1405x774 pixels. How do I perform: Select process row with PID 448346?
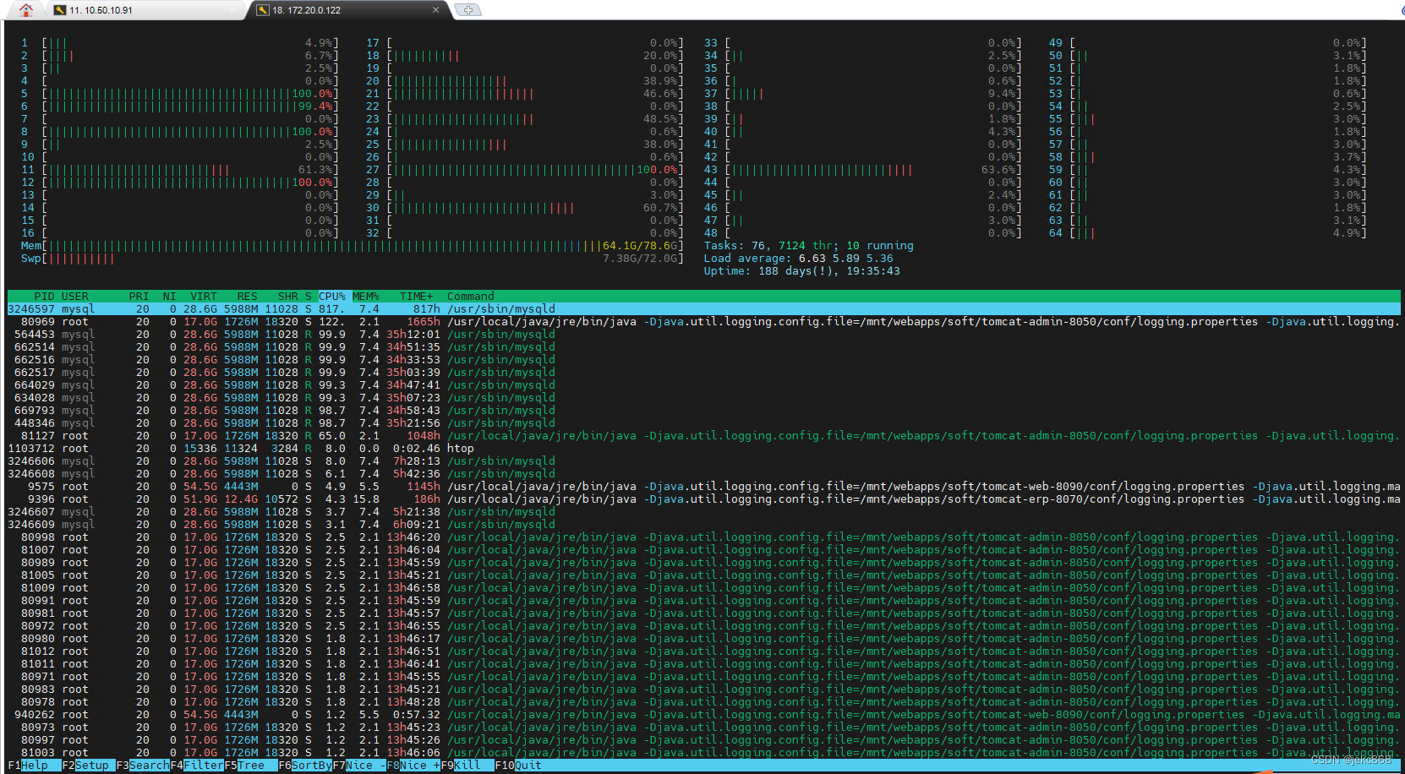click(x=703, y=423)
